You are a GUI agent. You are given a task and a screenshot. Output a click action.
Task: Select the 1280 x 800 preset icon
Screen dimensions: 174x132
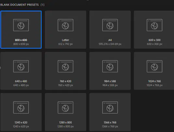(x=65, y=108)
